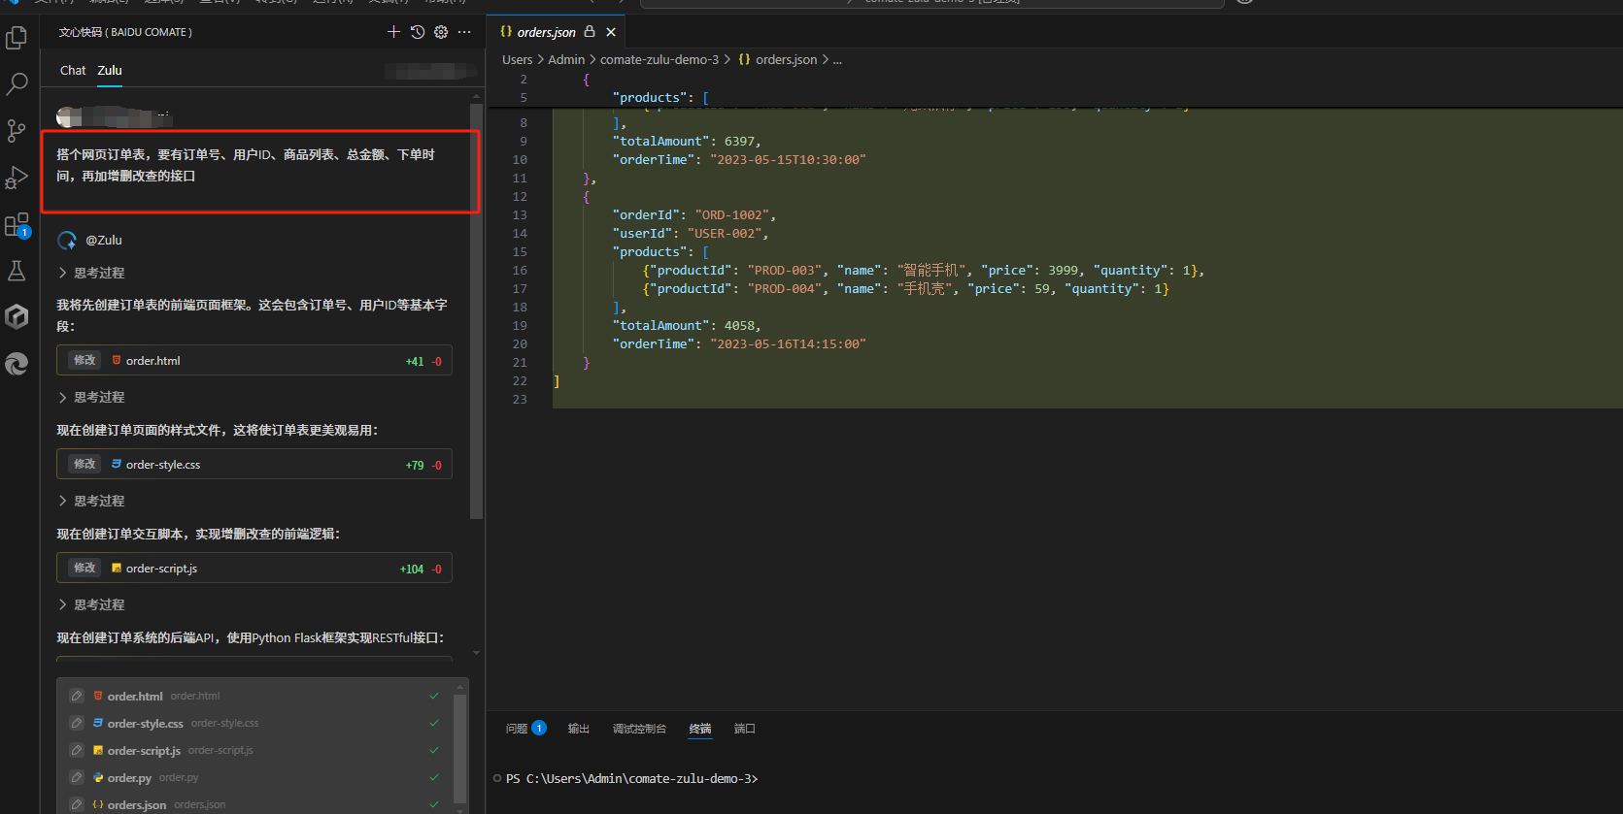
Task: Click the 文心快码 (BAIDU COMATE) panel title
Action: 125,32
